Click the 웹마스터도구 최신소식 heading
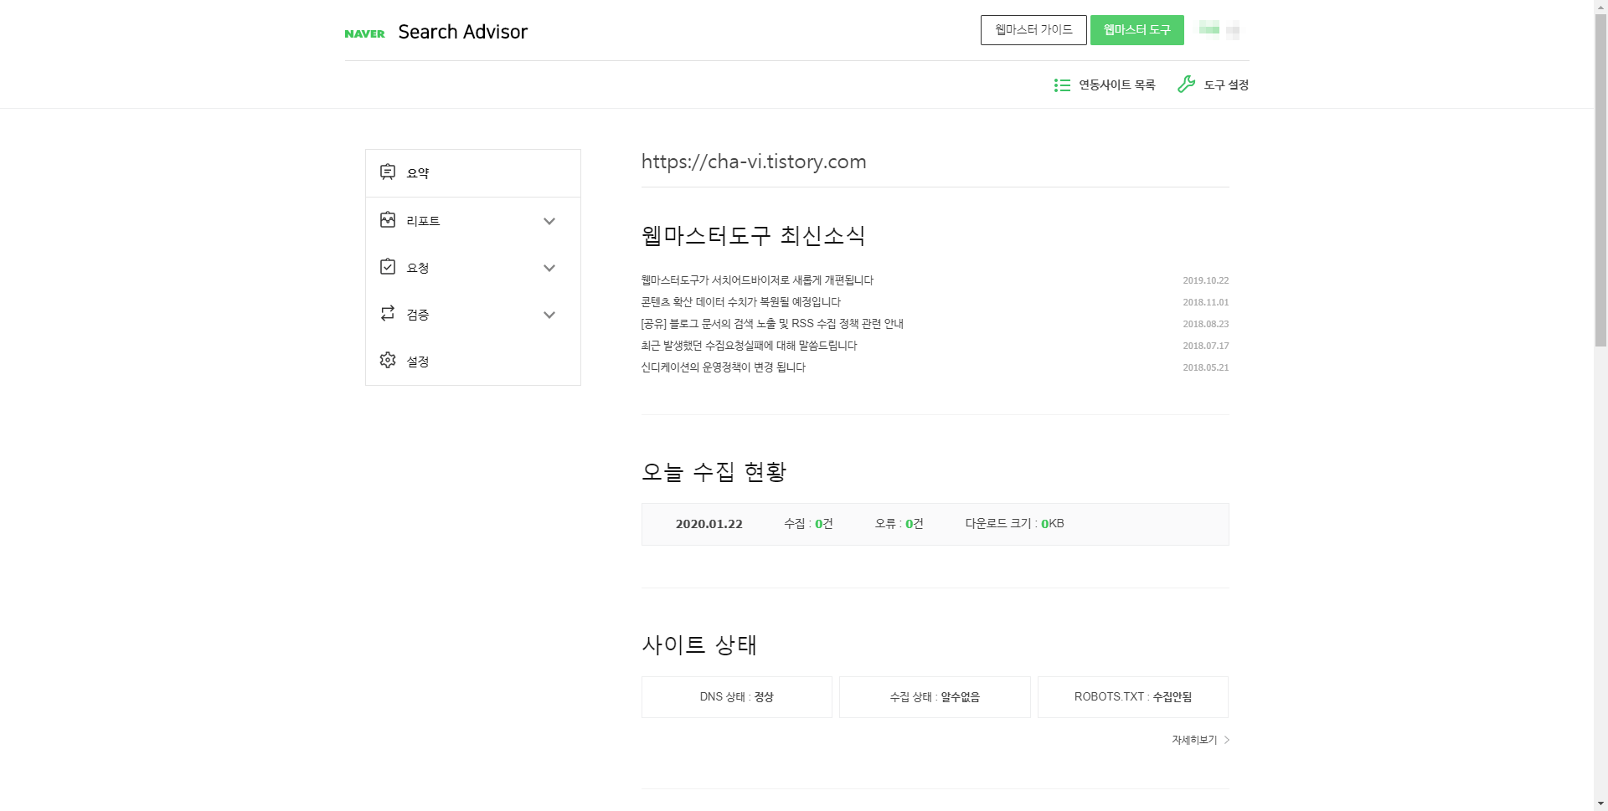 point(753,235)
